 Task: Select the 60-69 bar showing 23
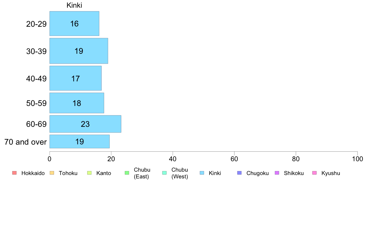(x=85, y=124)
